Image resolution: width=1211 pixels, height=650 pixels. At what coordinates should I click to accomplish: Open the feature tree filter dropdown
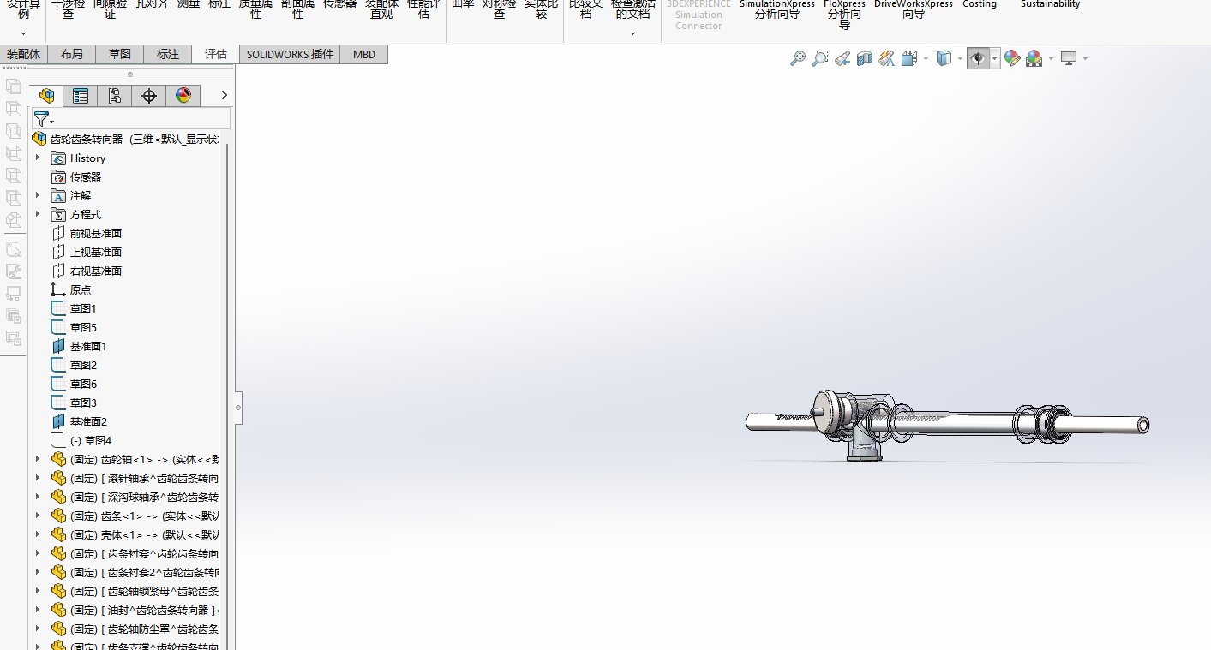tap(43, 119)
